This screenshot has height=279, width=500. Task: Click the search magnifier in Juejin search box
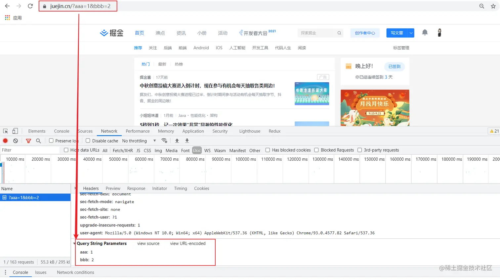click(339, 33)
